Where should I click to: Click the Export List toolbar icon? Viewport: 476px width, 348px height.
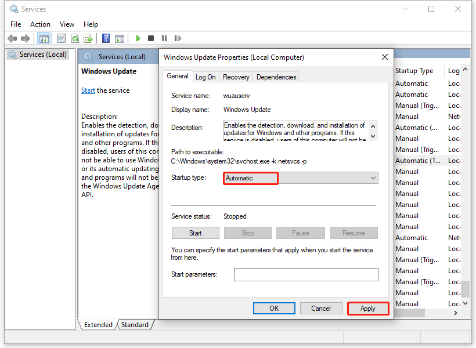[88, 38]
